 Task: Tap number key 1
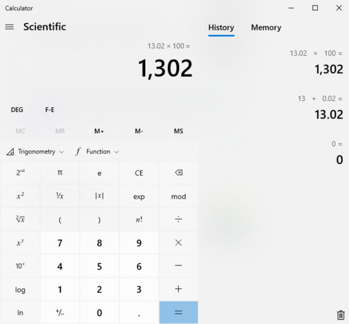(60, 289)
